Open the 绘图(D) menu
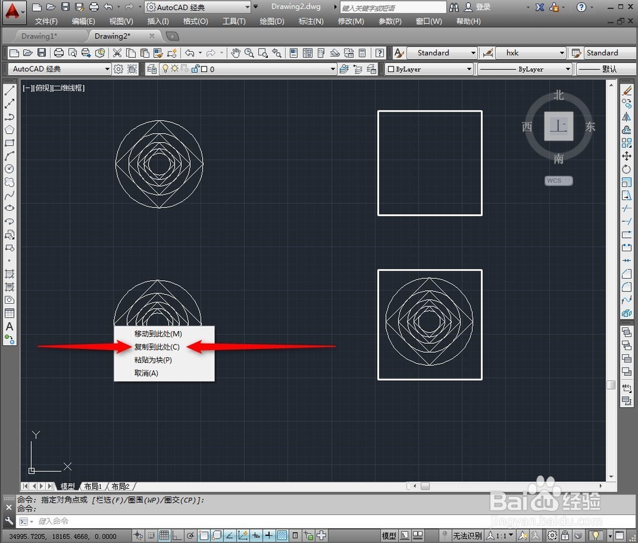The height and width of the screenshot is (543, 638). (272, 21)
